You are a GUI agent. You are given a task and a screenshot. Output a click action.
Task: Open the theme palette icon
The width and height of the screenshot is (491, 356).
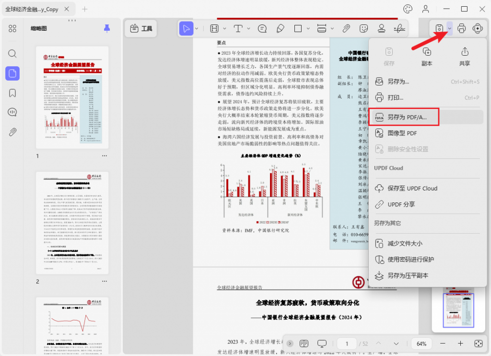(408, 9)
